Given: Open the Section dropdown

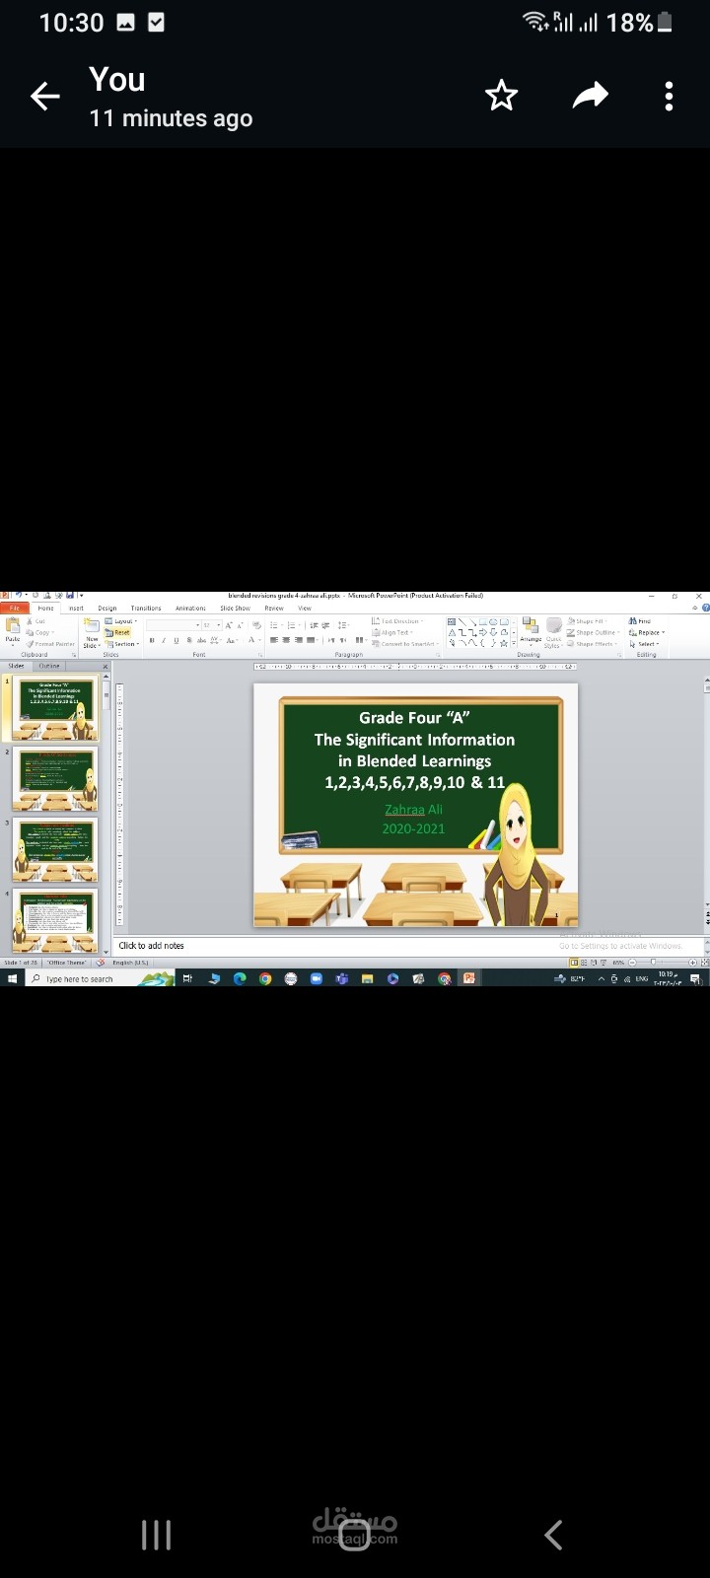Looking at the screenshot, I should tap(122, 644).
